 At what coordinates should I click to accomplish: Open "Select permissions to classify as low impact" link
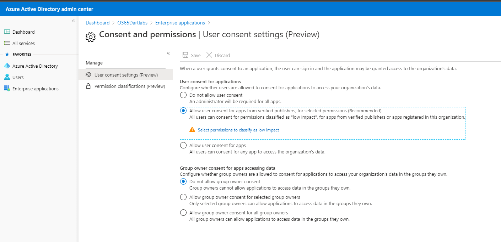point(238,130)
